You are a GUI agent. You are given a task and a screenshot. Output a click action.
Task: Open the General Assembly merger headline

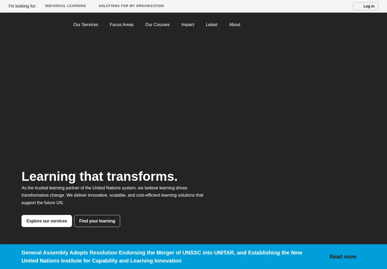162,257
